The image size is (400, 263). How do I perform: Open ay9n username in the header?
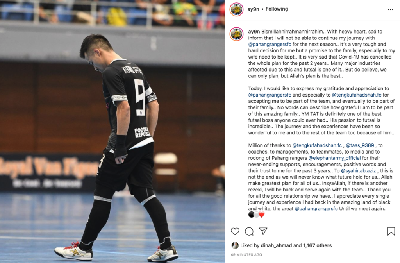pos(253,9)
